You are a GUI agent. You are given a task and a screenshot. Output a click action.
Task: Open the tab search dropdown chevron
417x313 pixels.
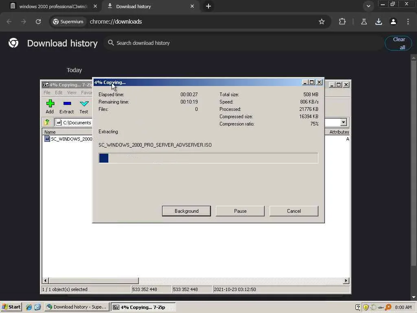coord(368,6)
